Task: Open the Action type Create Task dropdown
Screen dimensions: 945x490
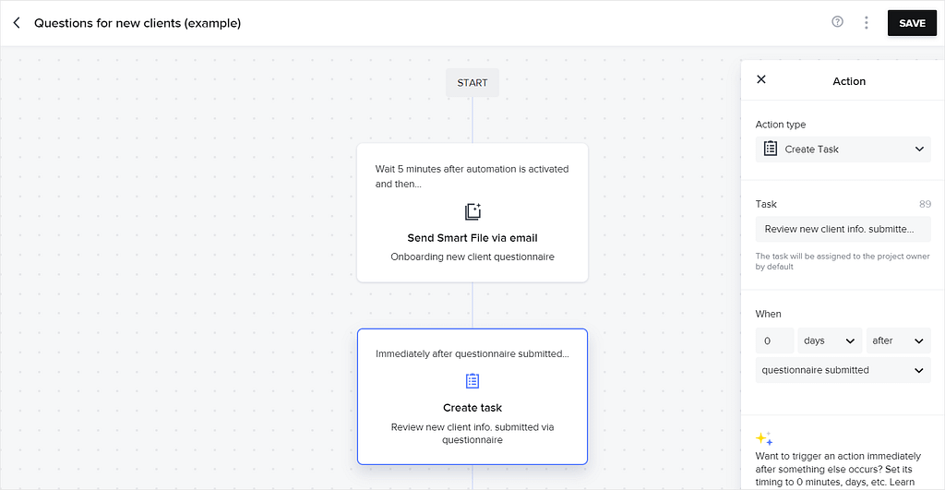Action: pyautogui.click(x=843, y=149)
